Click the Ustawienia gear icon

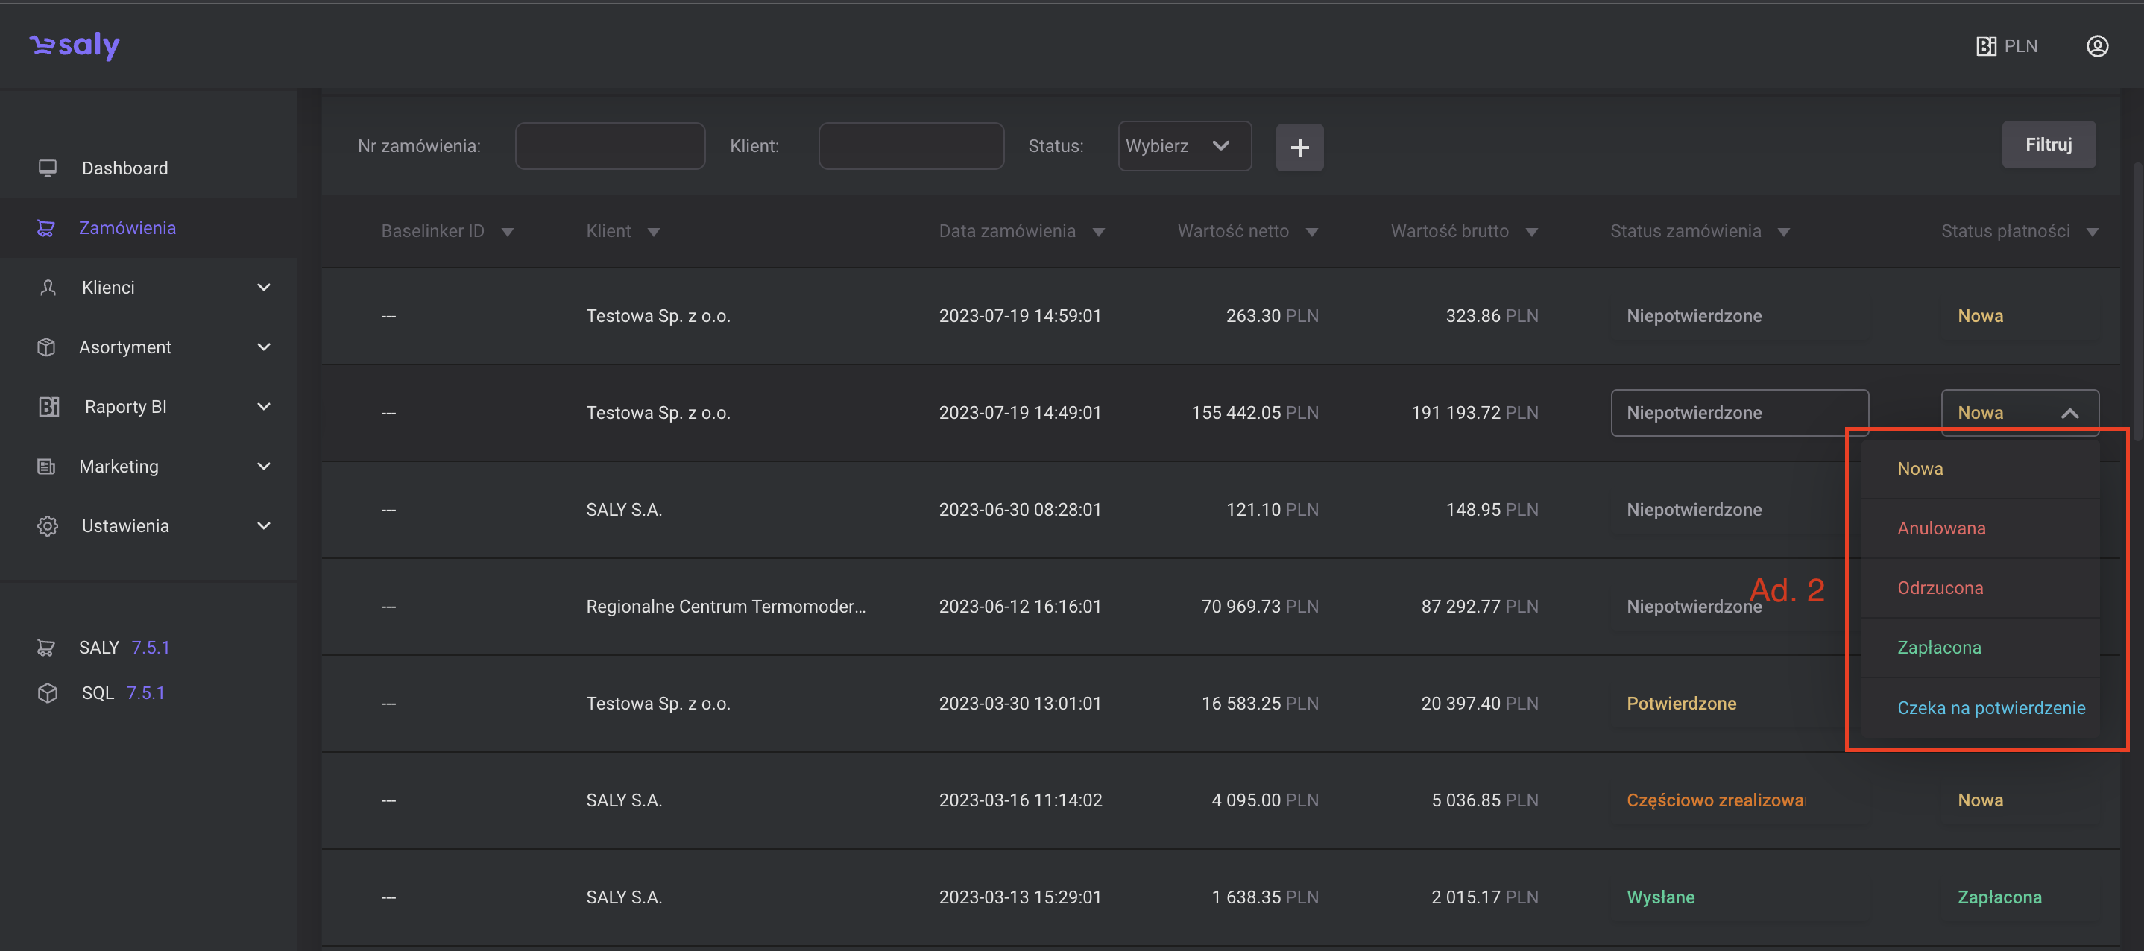(48, 526)
